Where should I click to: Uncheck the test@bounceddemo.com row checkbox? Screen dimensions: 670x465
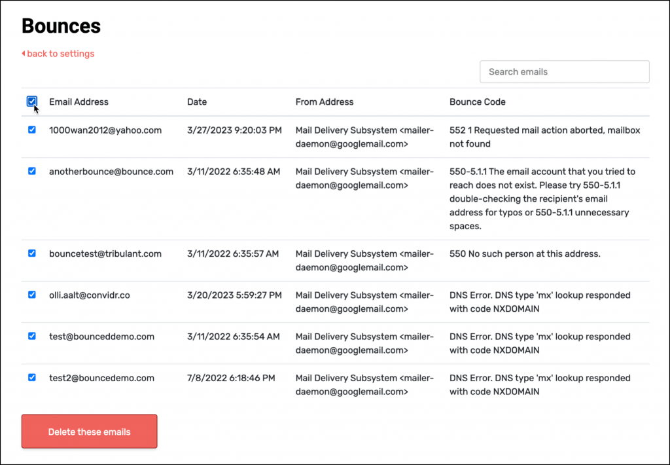[x=32, y=336]
